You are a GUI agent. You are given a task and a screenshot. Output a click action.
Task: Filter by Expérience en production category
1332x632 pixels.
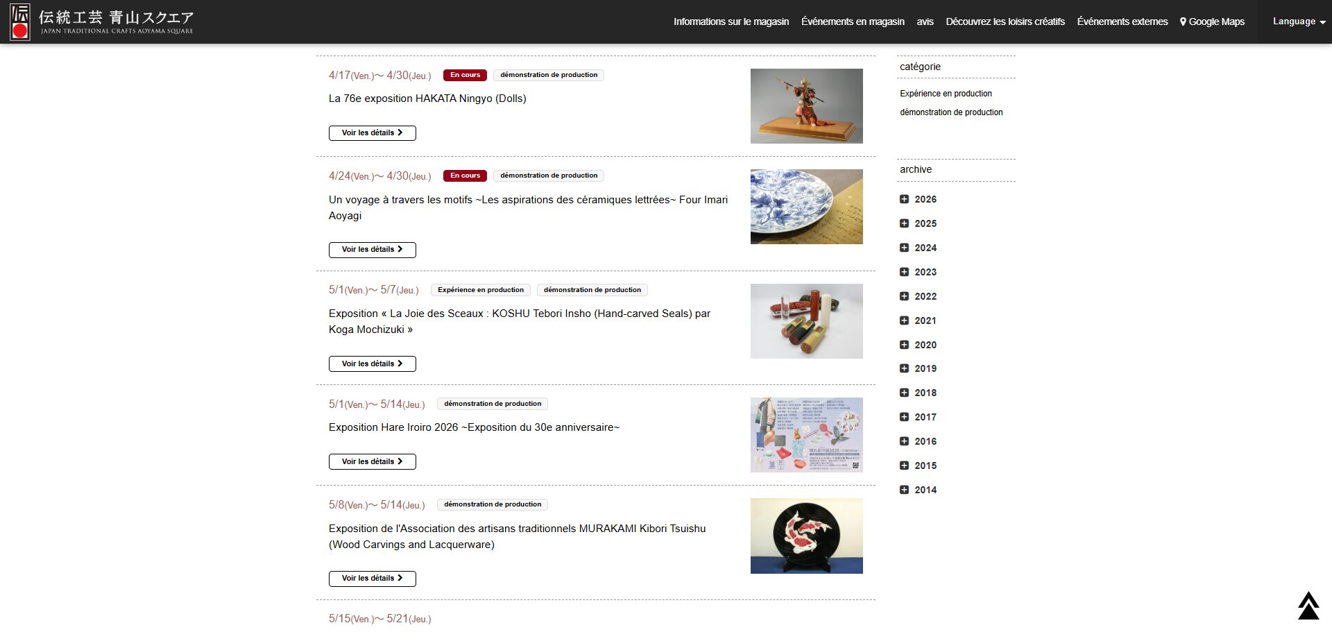click(946, 94)
